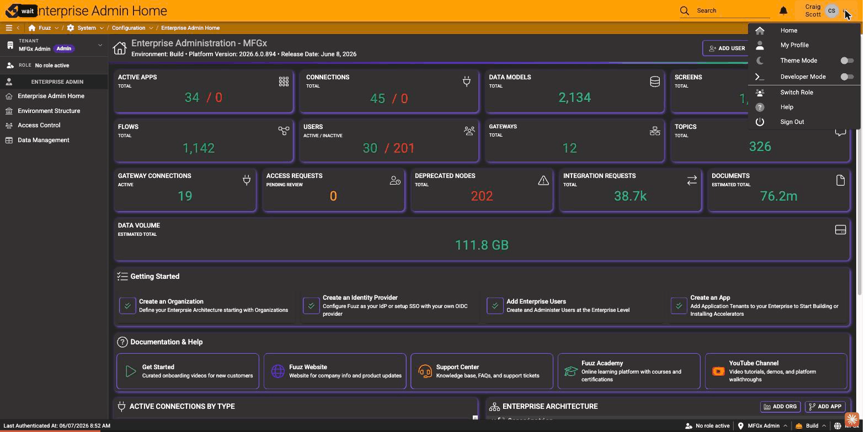The width and height of the screenshot is (865, 432).
Task: Click the Admin badge next to tenant
Action: click(x=63, y=48)
